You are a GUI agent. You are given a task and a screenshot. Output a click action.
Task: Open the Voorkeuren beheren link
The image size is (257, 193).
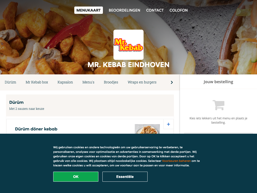pyautogui.click(x=176, y=161)
